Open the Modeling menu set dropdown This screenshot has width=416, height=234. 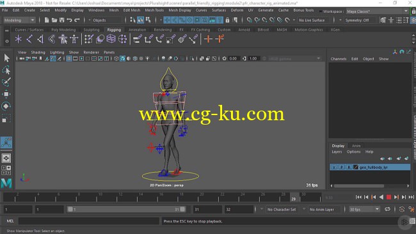click(x=19, y=20)
